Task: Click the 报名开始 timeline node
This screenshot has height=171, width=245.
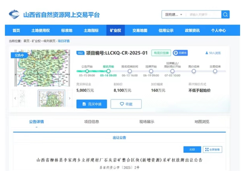Action: (108, 71)
